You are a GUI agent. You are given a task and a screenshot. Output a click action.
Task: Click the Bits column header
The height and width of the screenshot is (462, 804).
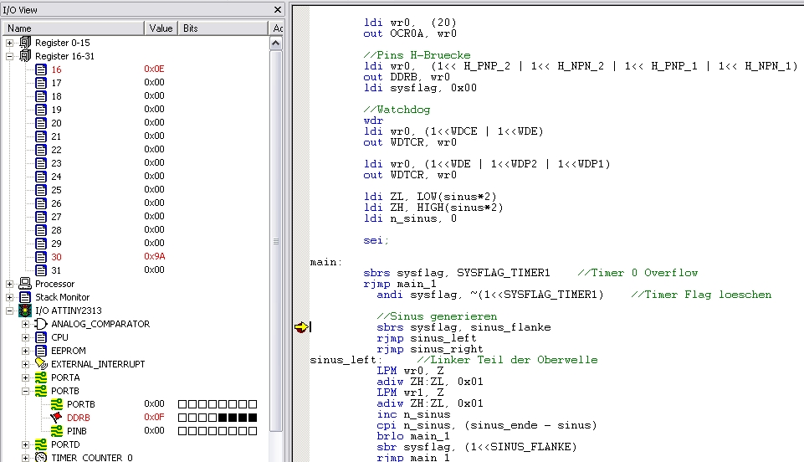click(x=223, y=28)
